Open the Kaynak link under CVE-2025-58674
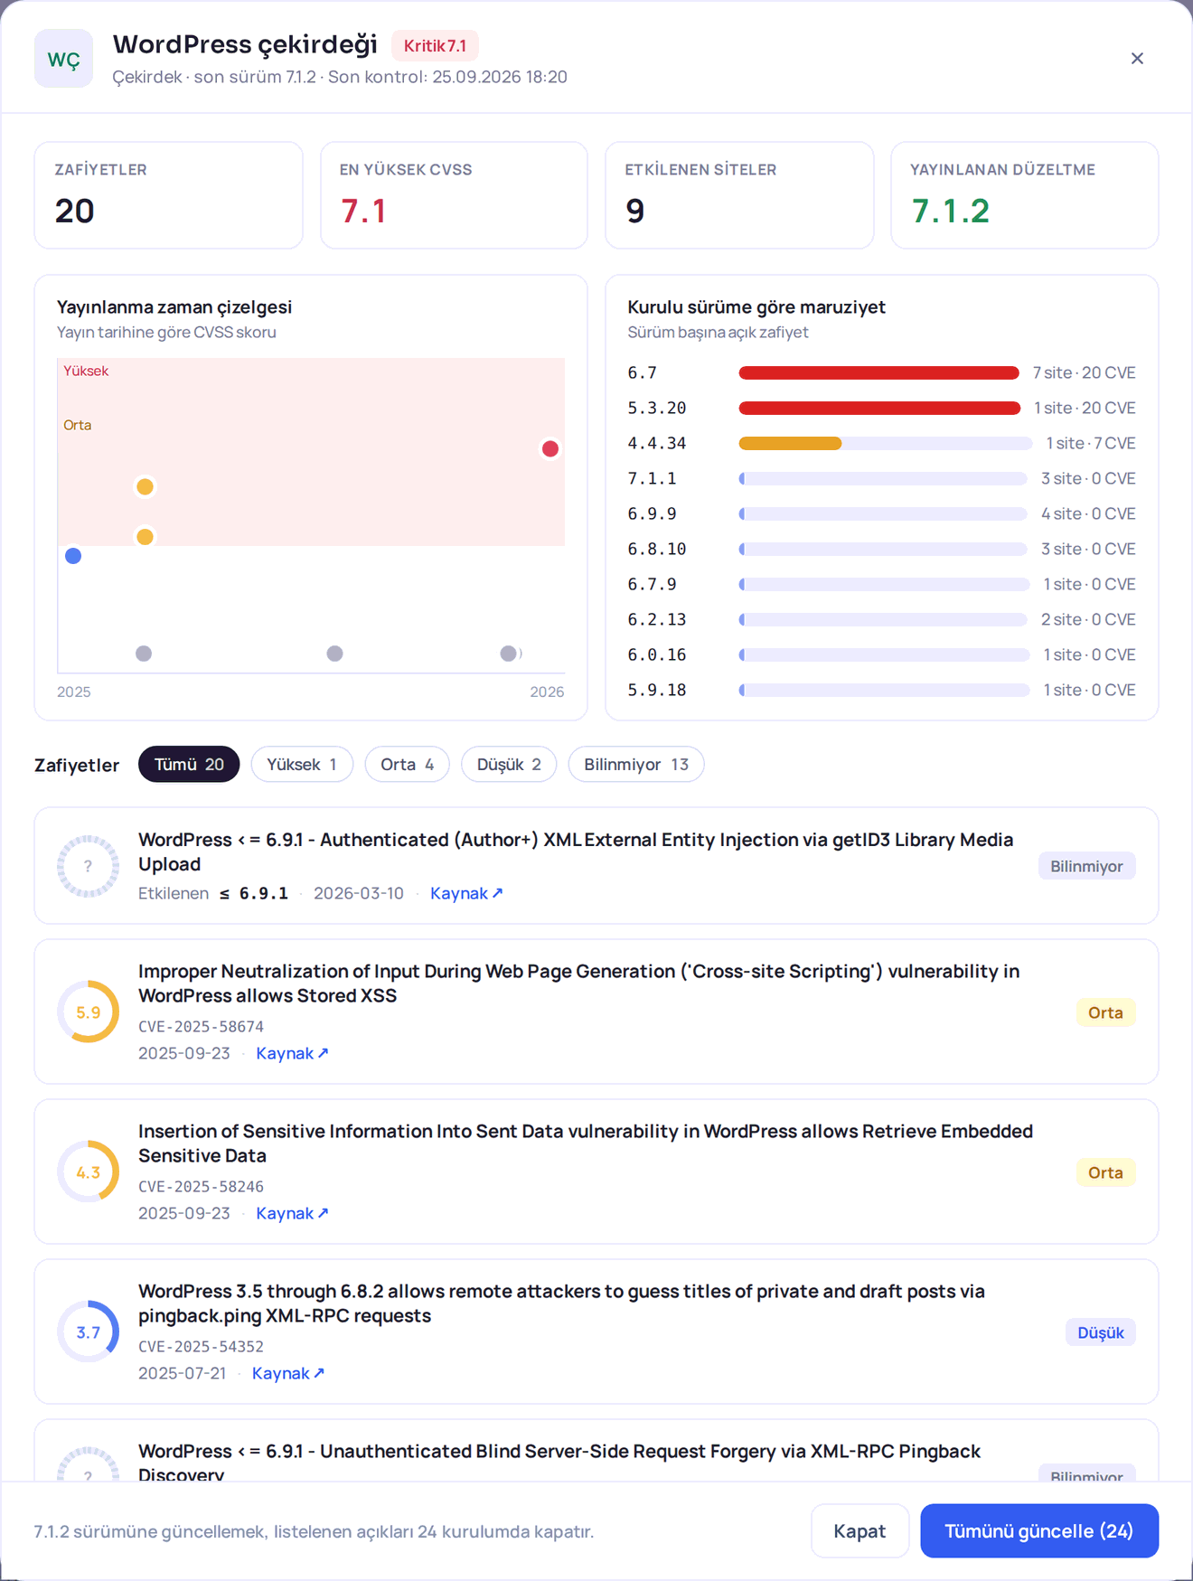The image size is (1193, 1581). coord(292,1053)
